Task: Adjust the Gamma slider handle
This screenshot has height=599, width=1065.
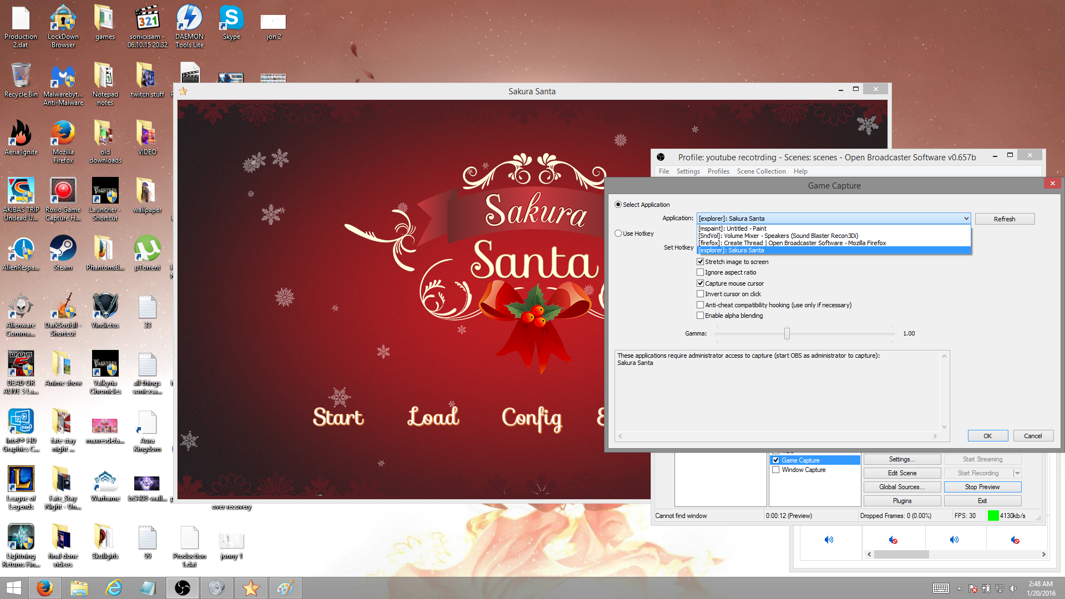Action: tap(787, 333)
